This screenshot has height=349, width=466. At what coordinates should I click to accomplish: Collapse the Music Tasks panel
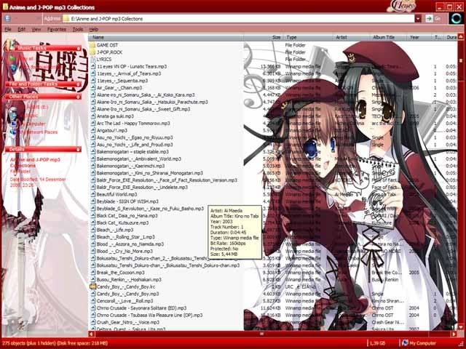click(79, 48)
